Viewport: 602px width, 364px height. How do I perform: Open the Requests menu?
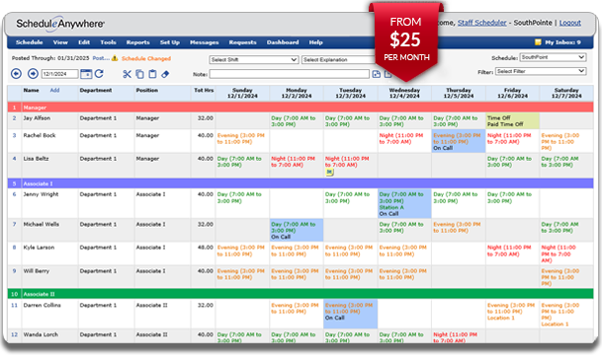tap(242, 42)
